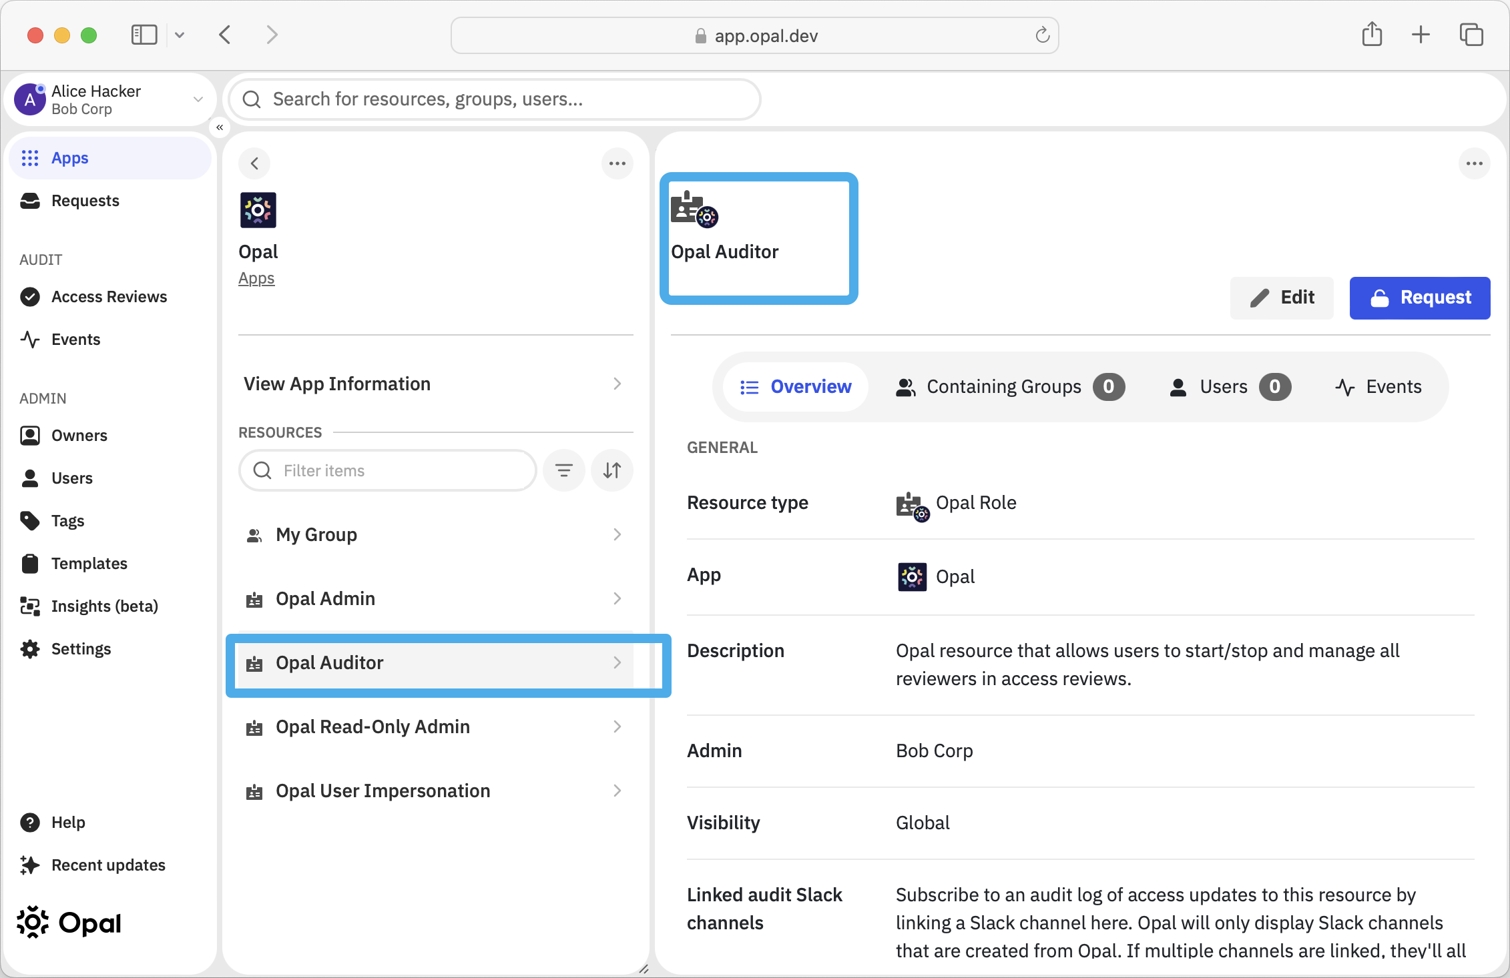Click the Templates clipboard icon

[x=30, y=564]
